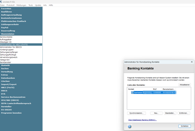
Task: Click the Entfernen button
Action: click(184, 113)
